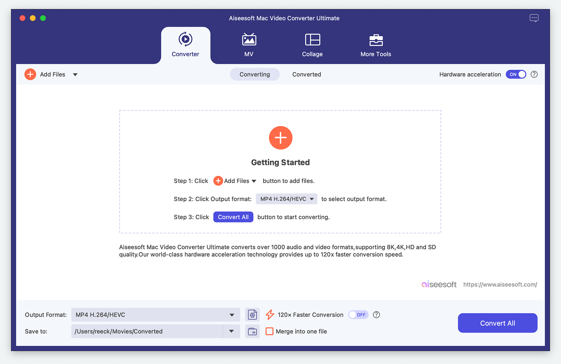The height and width of the screenshot is (364, 561).
Task: Open the Converter tab
Action: 185,45
